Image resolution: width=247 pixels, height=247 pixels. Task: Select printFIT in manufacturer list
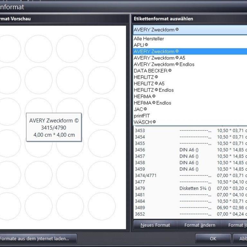click(x=142, y=116)
